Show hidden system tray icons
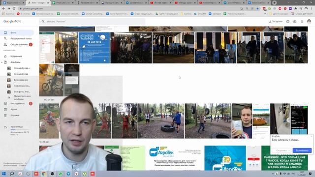 pyautogui.click(x=273, y=174)
